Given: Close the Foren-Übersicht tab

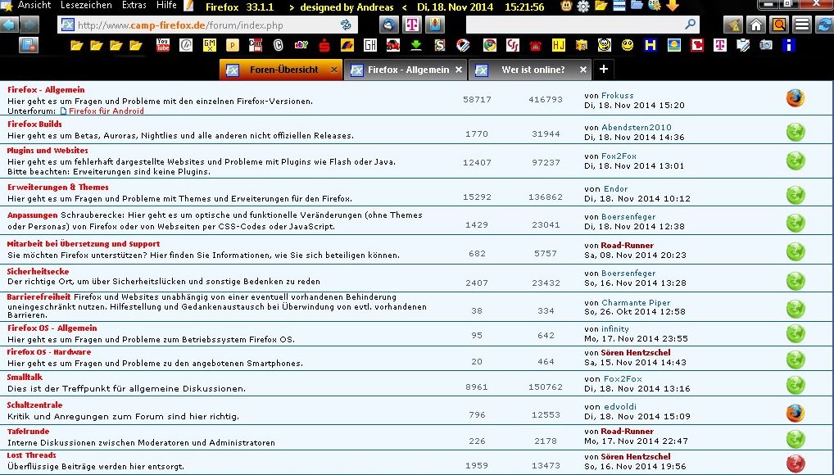Looking at the screenshot, I should (x=334, y=70).
